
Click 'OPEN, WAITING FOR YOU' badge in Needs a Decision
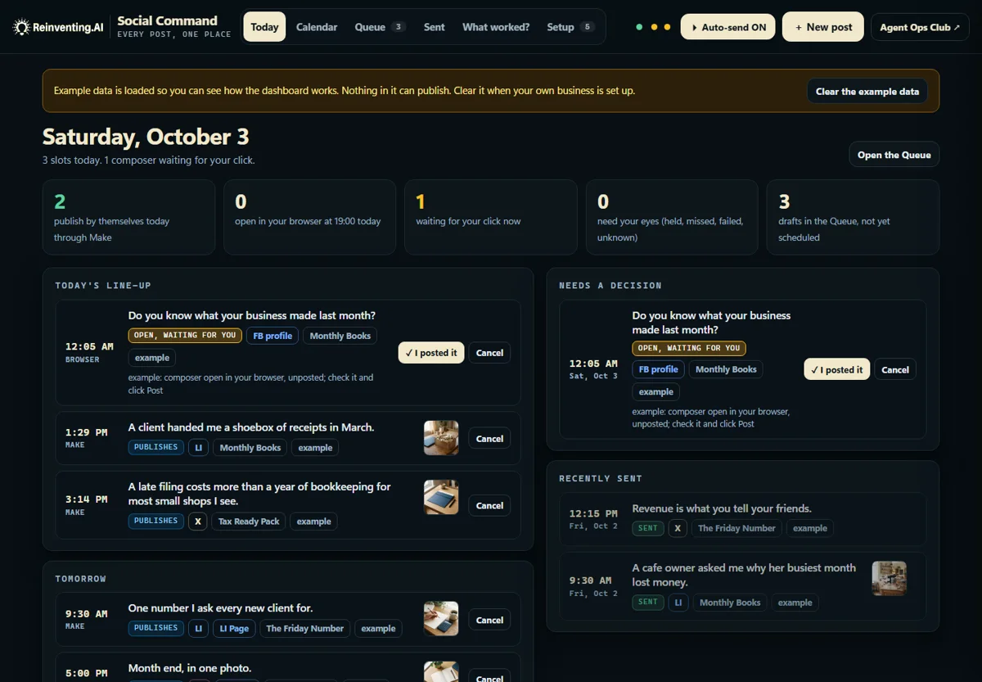689,348
